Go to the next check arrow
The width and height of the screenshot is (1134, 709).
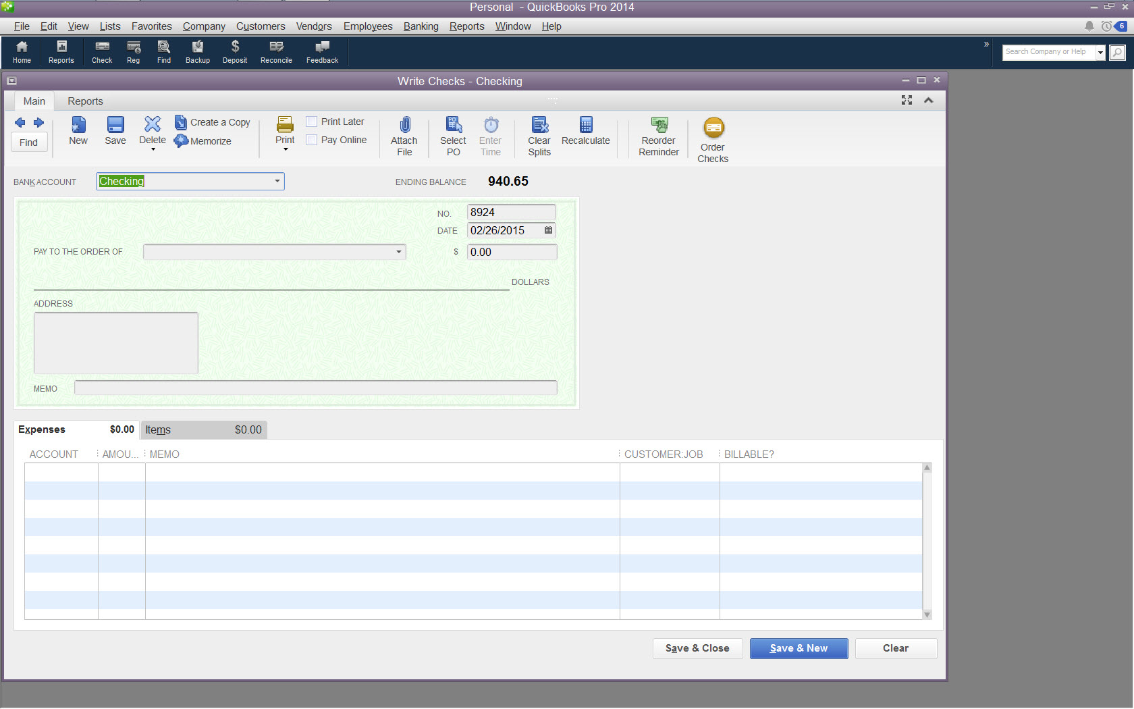tap(38, 122)
